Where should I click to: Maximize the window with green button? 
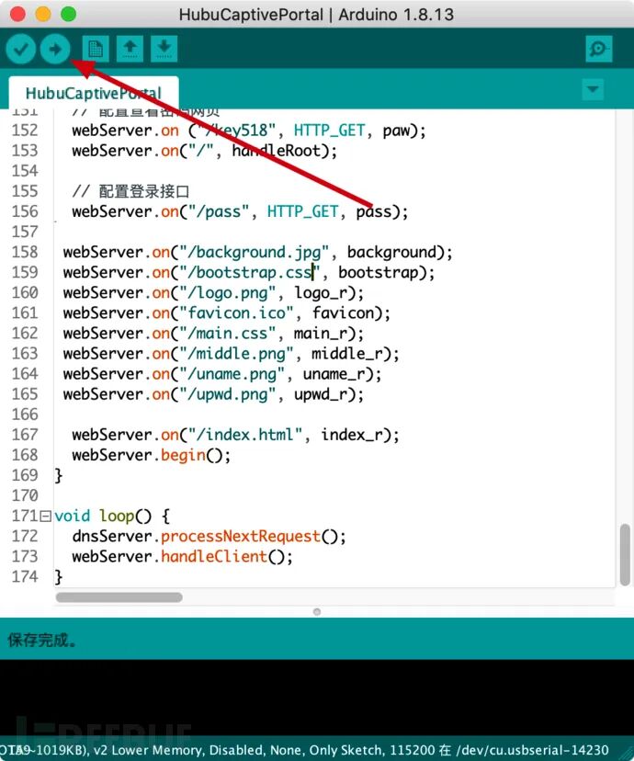68,14
